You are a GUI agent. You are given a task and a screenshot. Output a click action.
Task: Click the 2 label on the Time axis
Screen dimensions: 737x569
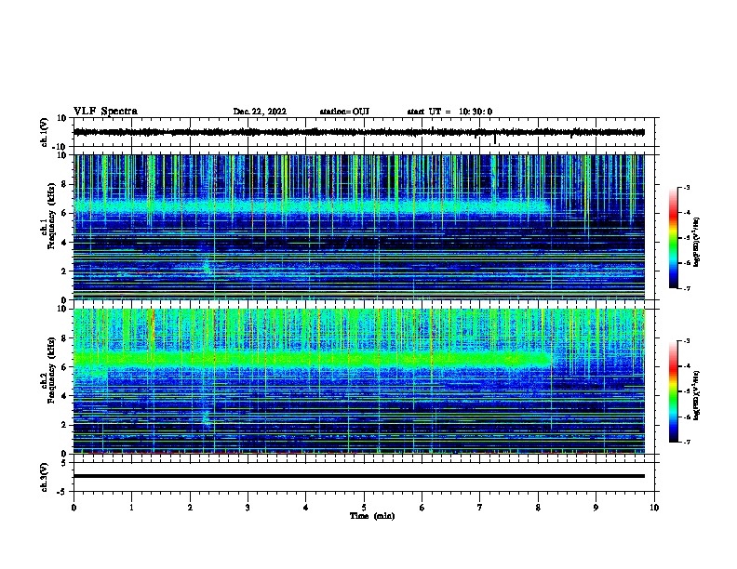point(190,508)
